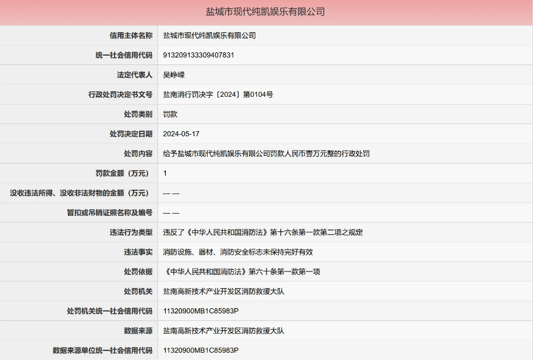Select the label 处罚决定日期
Screen dimensions: 533x361
click(x=131, y=134)
